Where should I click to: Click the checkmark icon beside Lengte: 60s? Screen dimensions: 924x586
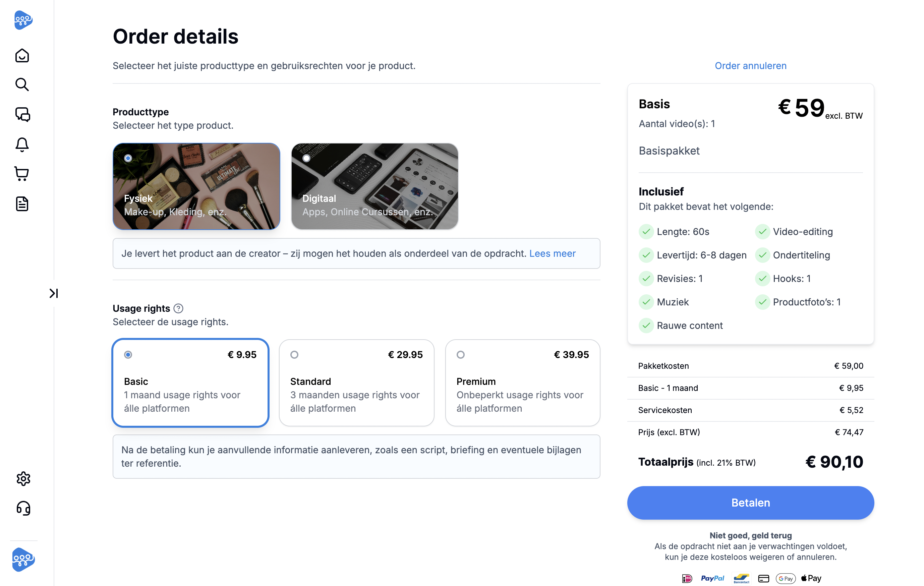coord(646,232)
